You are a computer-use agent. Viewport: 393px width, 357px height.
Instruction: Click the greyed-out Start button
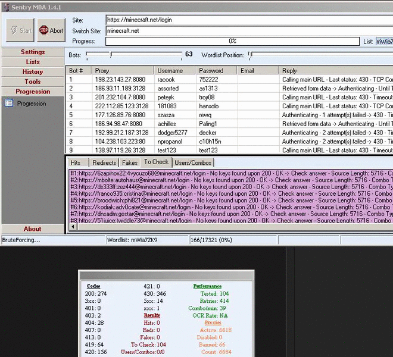coord(20,30)
